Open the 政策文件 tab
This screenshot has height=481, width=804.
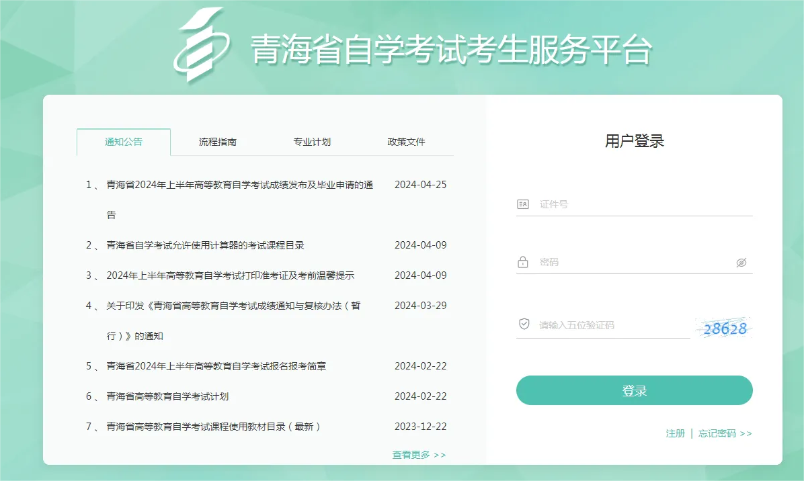(x=406, y=142)
